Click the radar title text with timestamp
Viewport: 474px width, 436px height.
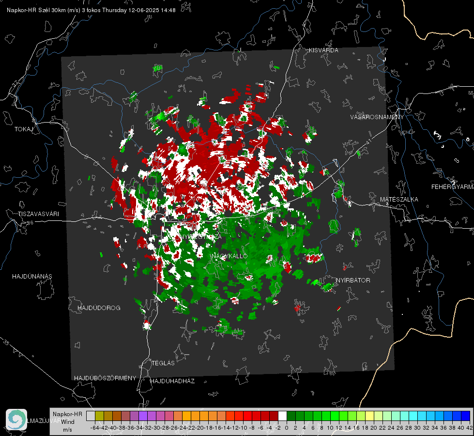(91, 10)
